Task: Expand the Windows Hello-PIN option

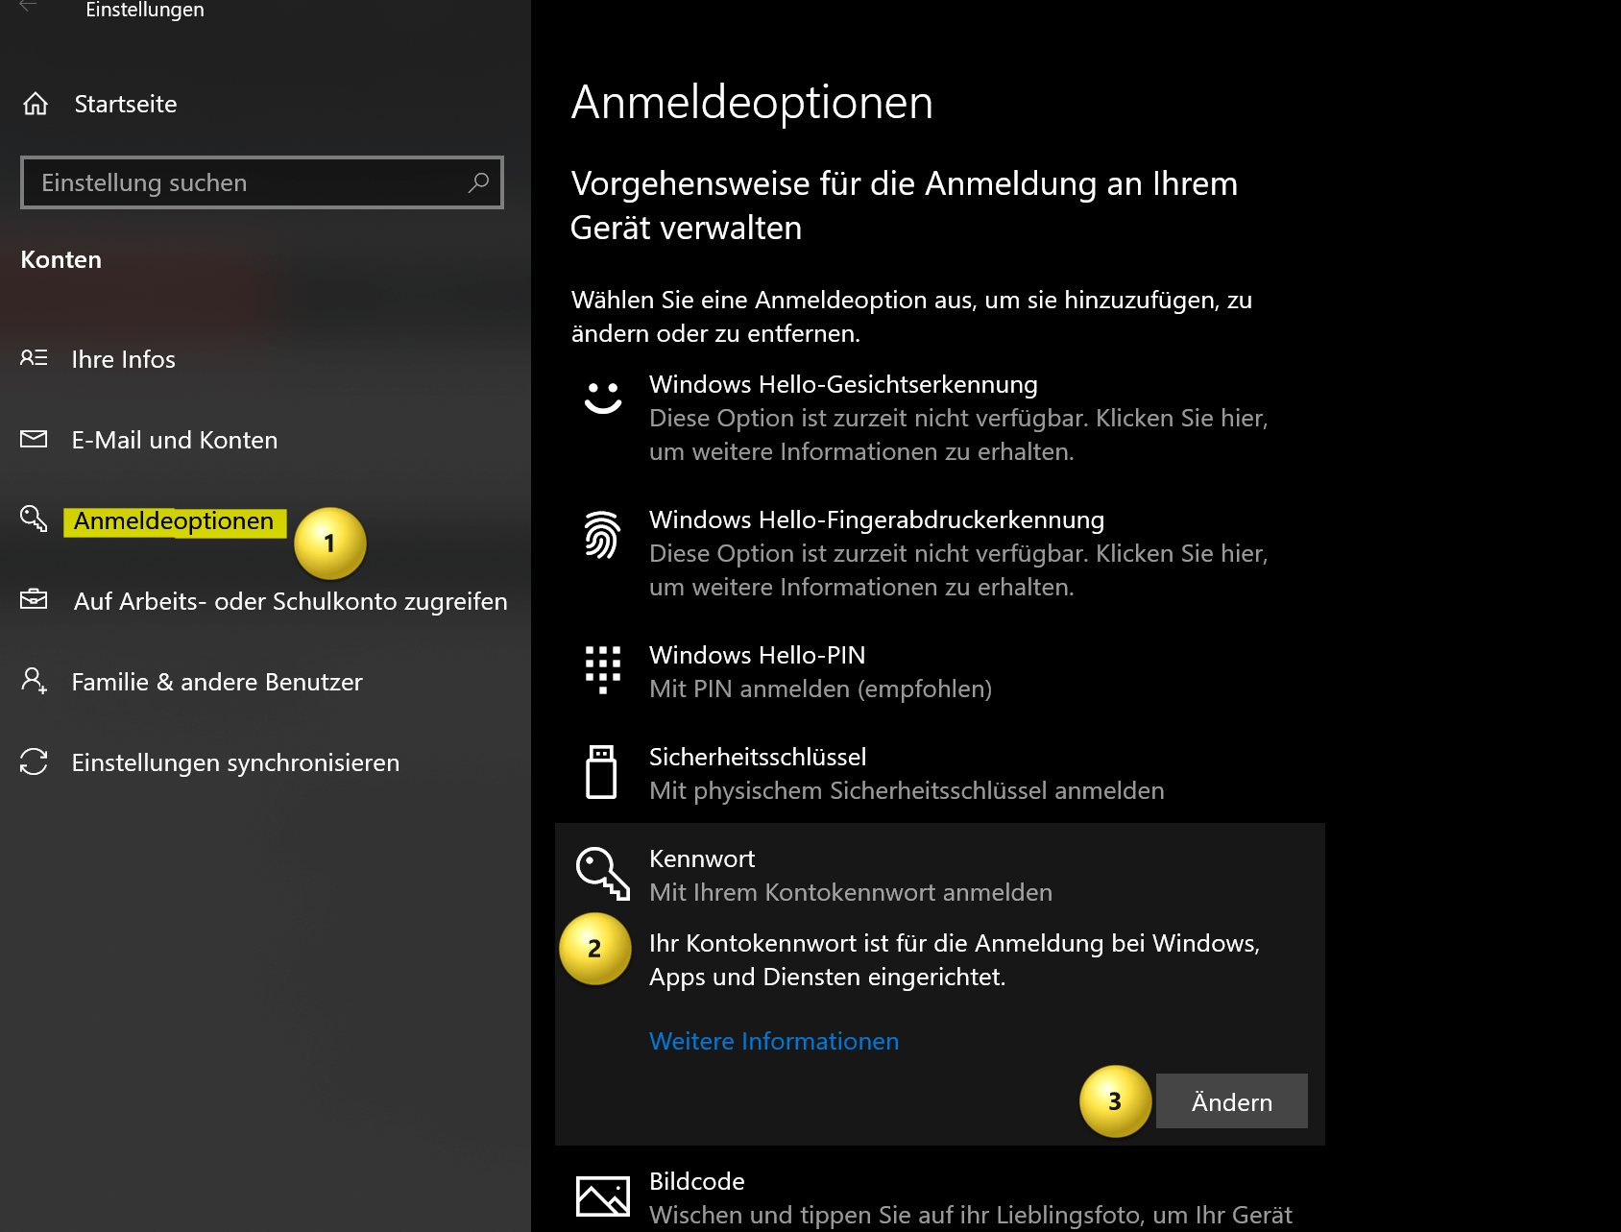Action: click(x=940, y=671)
